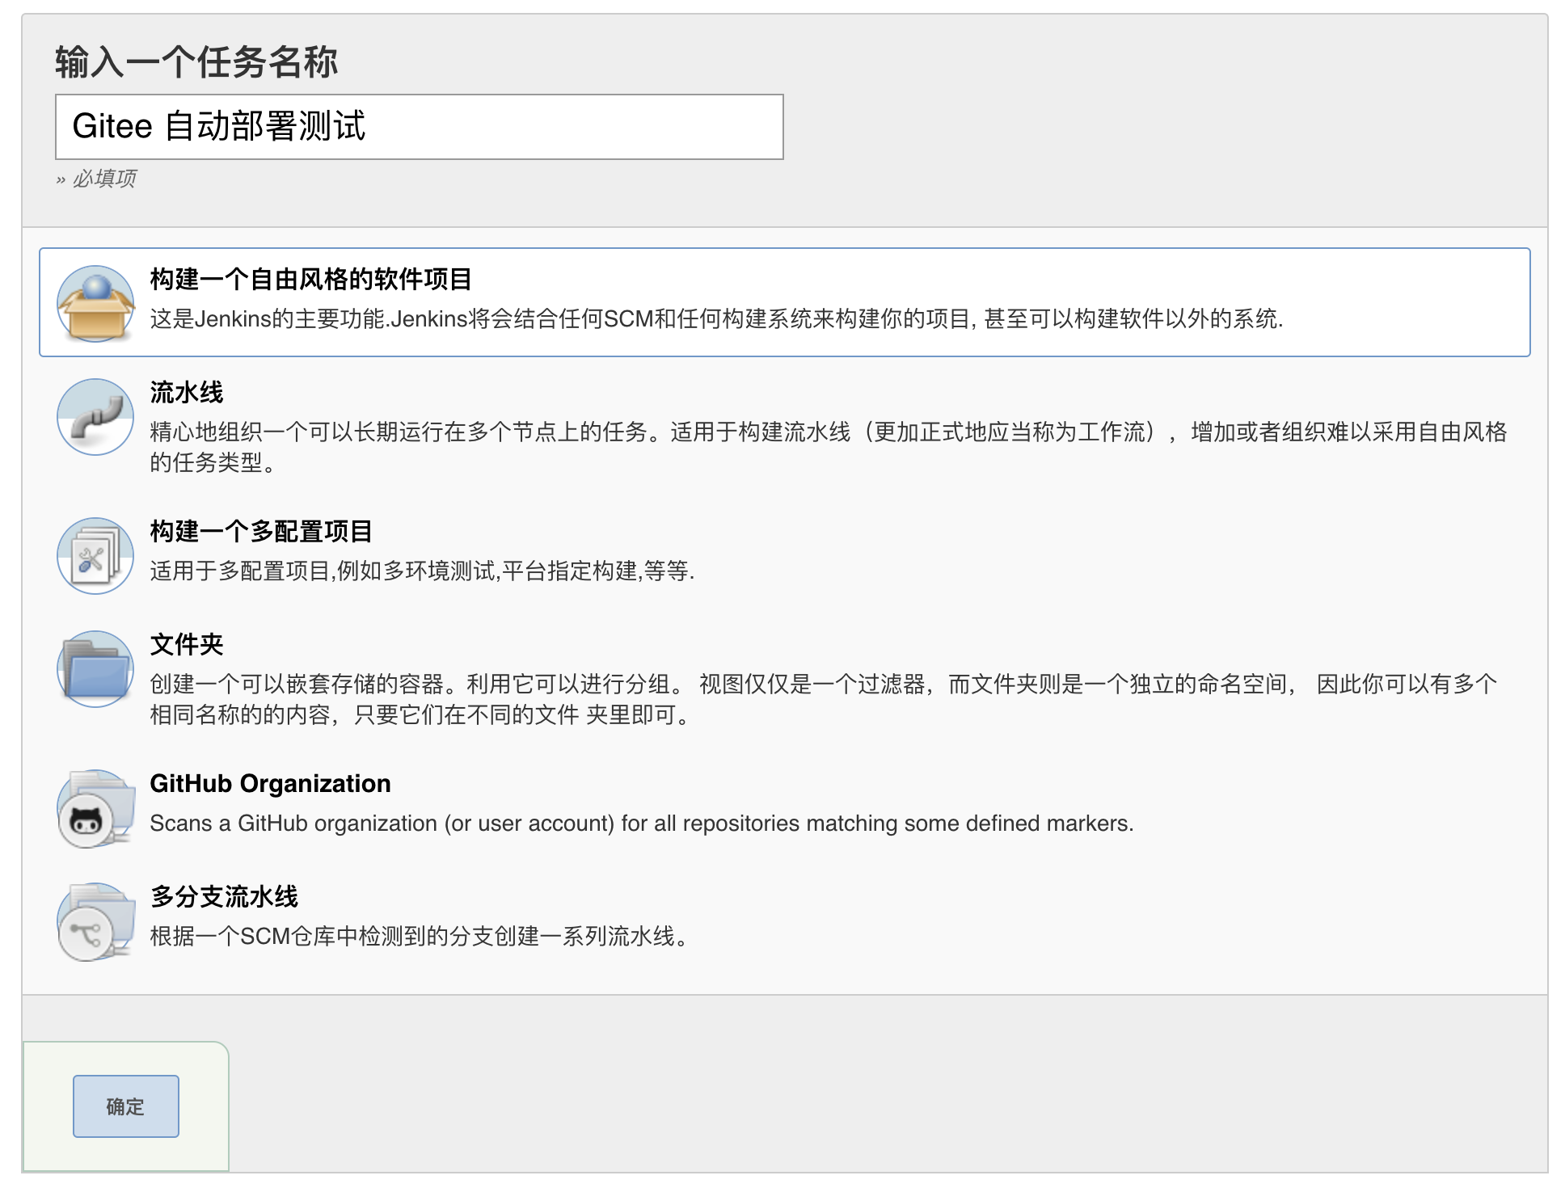Image resolution: width=1565 pixels, height=1188 pixels.
Task: Click GitHub organization scan description text
Action: coord(641,824)
